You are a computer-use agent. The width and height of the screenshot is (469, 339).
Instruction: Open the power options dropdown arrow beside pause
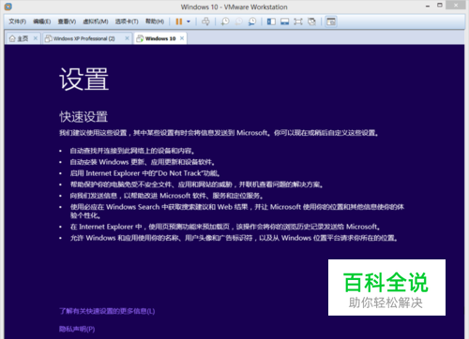click(x=189, y=22)
